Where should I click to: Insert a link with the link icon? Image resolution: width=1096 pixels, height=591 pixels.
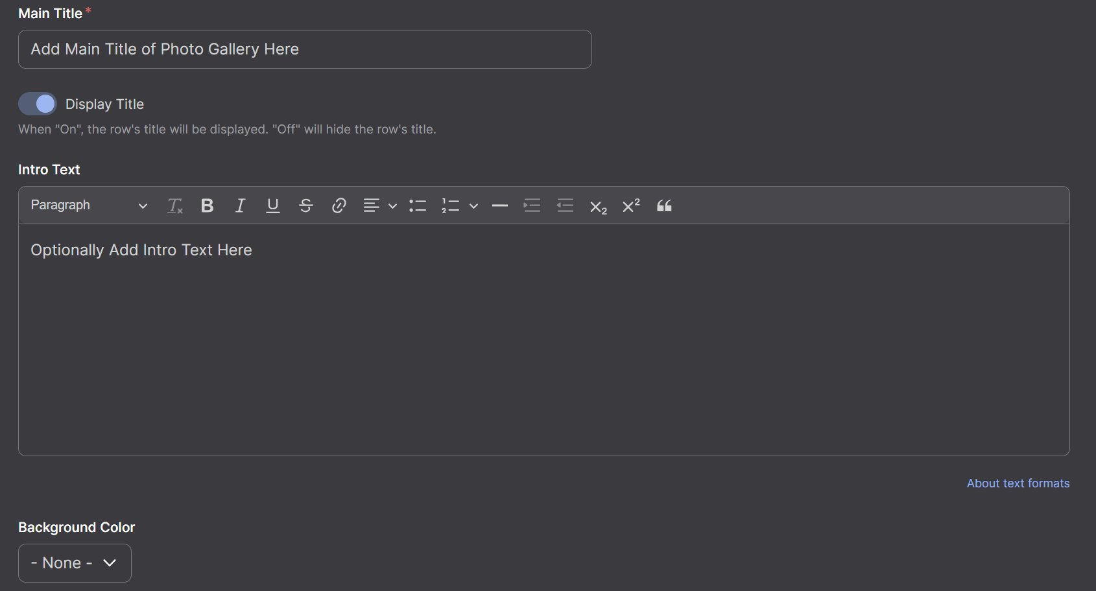tap(339, 206)
